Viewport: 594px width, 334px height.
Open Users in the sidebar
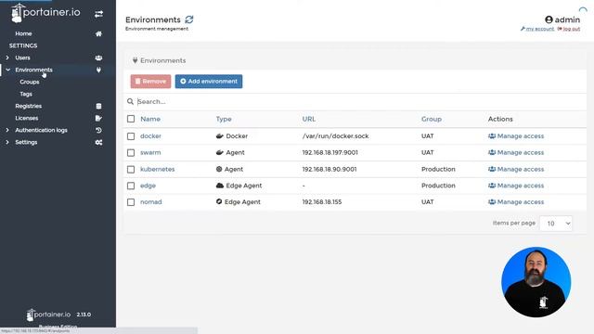(22, 58)
